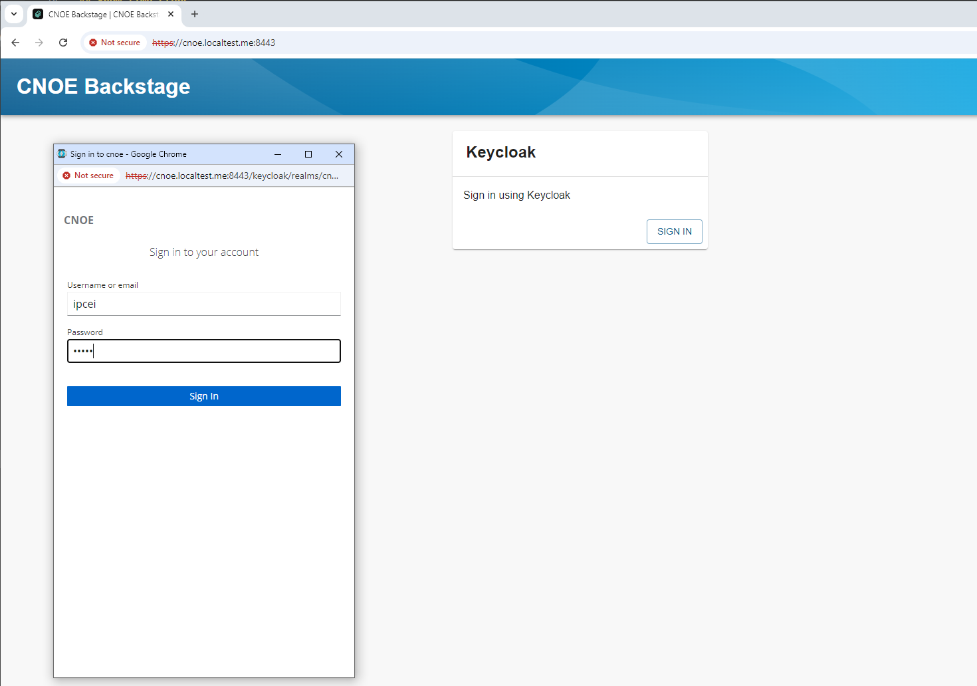Viewport: 977px width, 686px height.
Task: Reload the CNOE Backstage page
Action: (63, 43)
